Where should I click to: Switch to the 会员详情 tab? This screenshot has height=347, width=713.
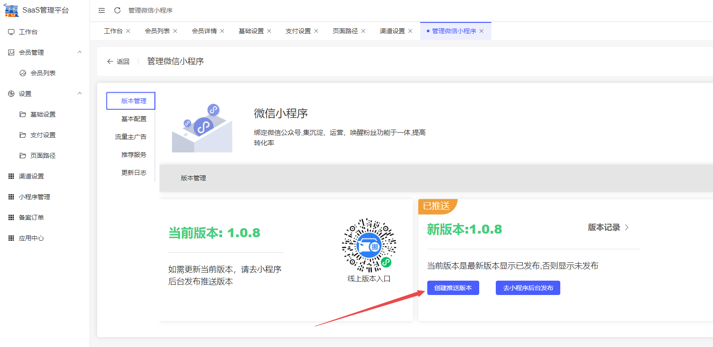tap(204, 31)
